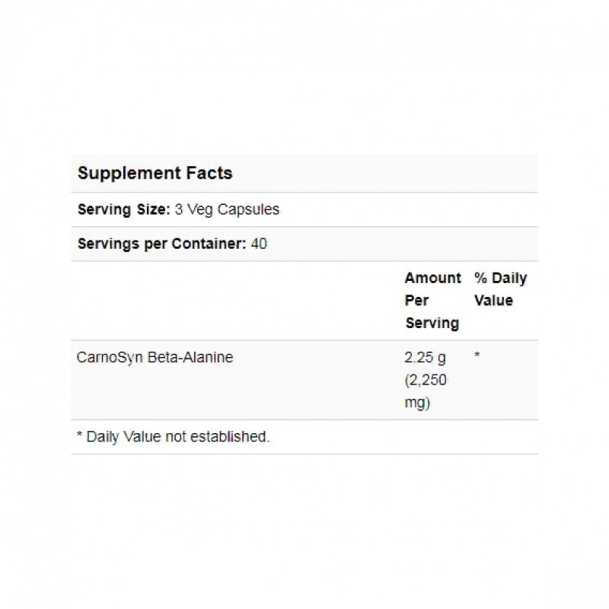Select the number 40 servings value
The height and width of the screenshot is (609, 609).
pyautogui.click(x=259, y=244)
